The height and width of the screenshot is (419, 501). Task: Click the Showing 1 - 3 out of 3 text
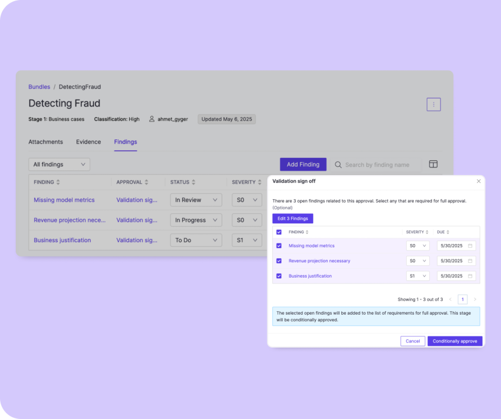pos(420,299)
